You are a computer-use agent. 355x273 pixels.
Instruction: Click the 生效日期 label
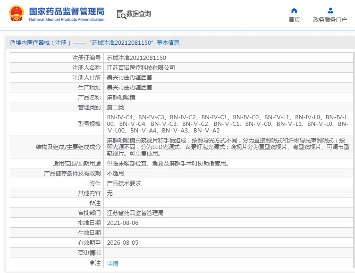coord(89,233)
